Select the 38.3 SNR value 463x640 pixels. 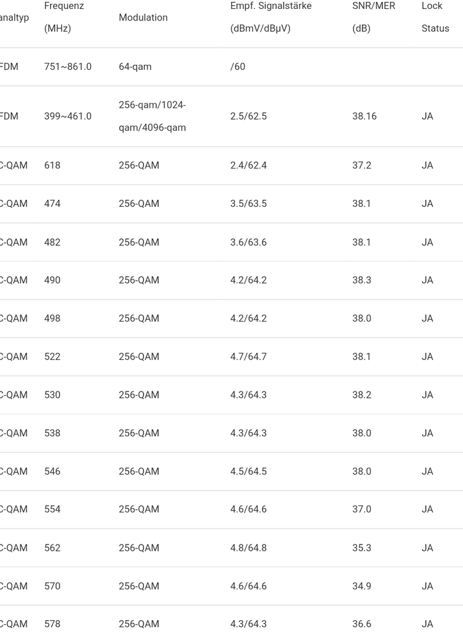[x=362, y=280]
